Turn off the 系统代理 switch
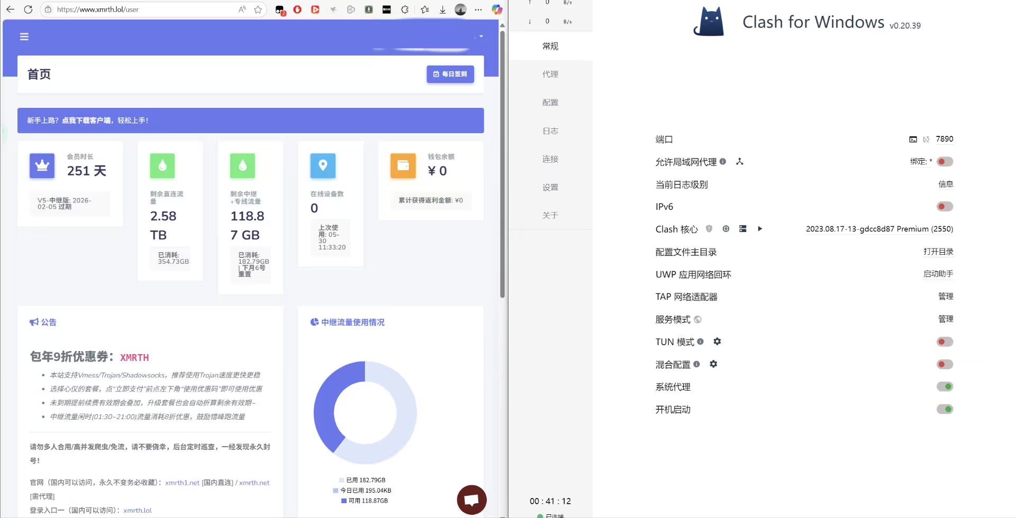 pyautogui.click(x=945, y=386)
